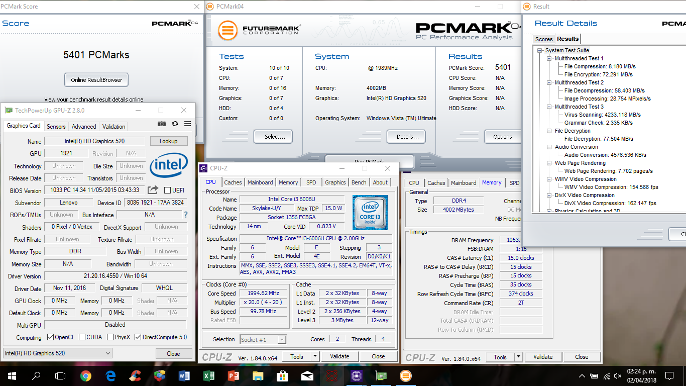Click the GPU-Z screenshot camera icon
686x386 pixels.
(x=162, y=124)
